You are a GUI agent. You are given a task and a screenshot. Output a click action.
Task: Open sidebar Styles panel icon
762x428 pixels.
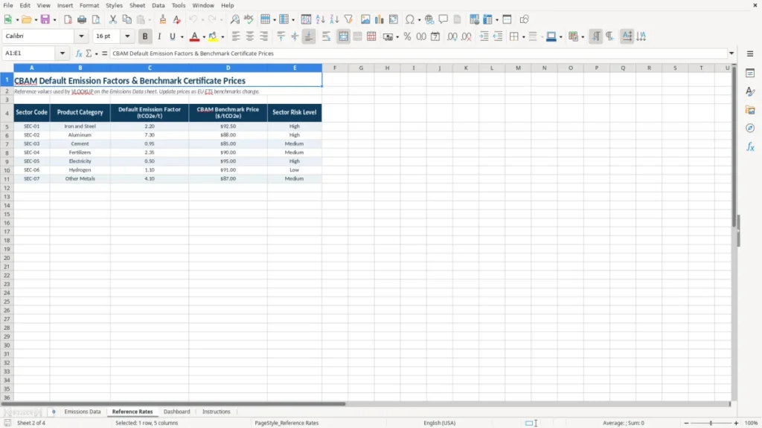coord(750,91)
